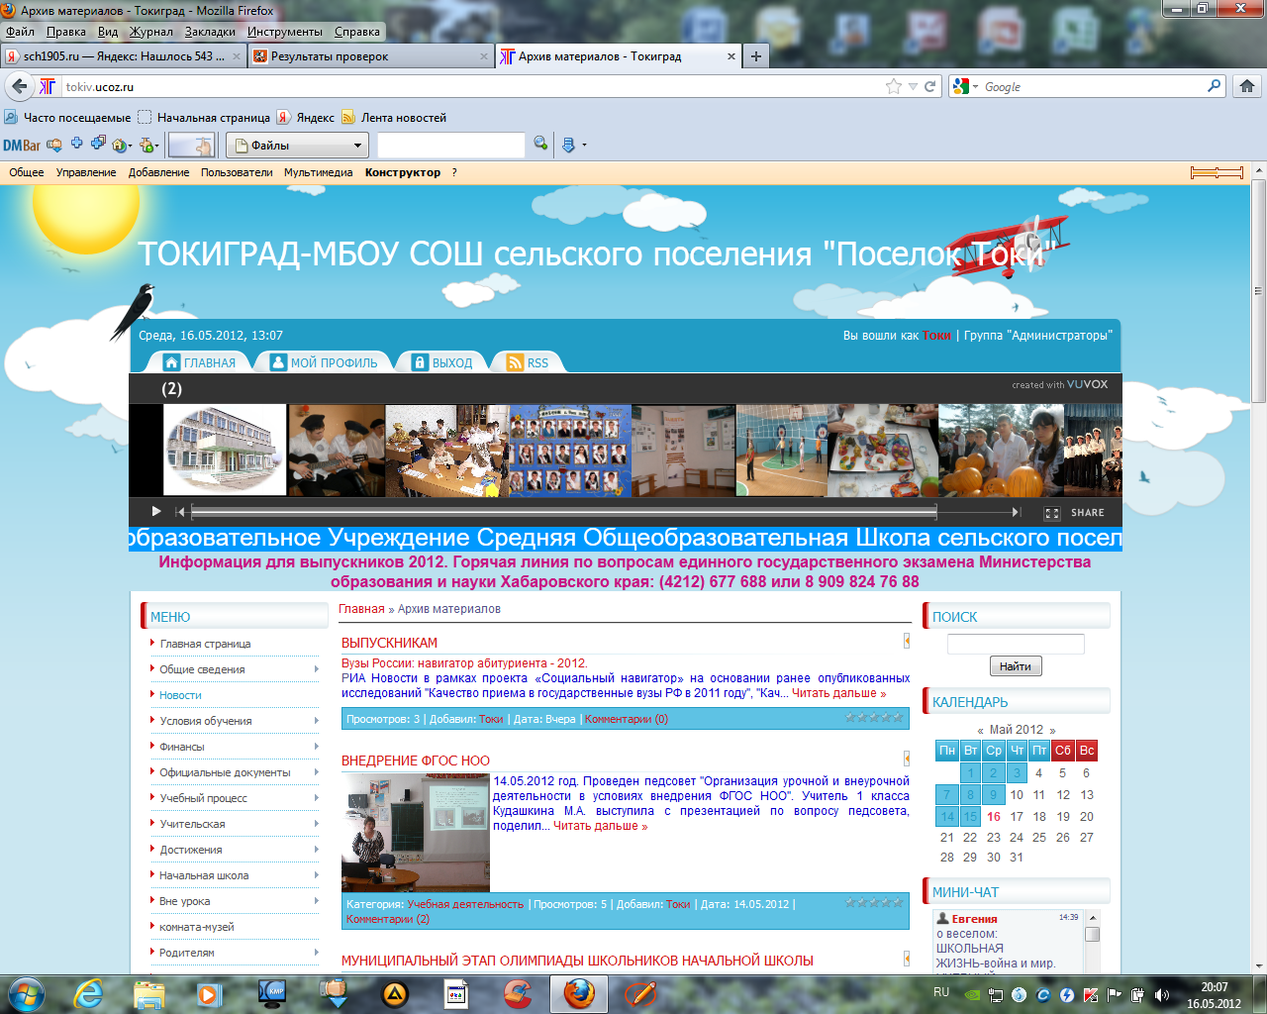Open the 'Закладки' menu
Image resolution: width=1267 pixels, height=1014 pixels.
[210, 32]
